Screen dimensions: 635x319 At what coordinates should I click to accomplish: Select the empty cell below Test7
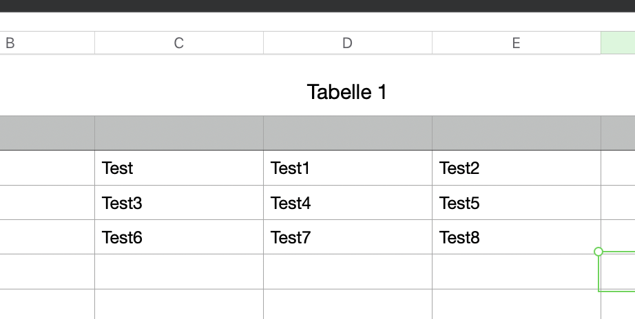click(x=347, y=272)
